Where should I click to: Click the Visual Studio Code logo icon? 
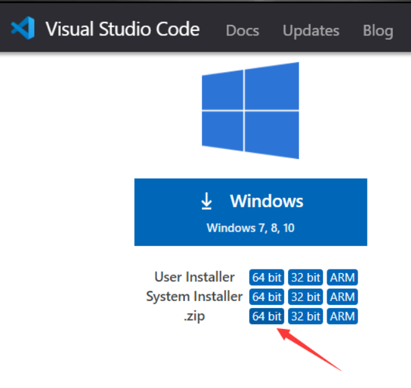23,29
